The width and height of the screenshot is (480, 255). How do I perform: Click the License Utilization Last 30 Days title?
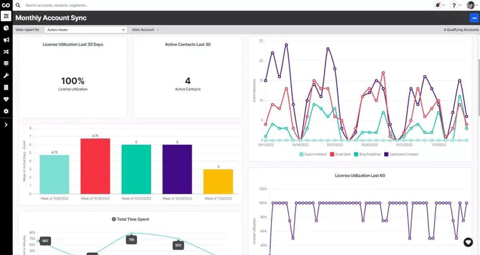coord(73,44)
